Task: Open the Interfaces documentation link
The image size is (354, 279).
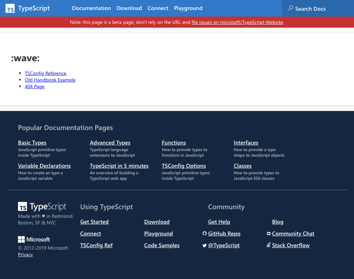Action: pos(246,143)
